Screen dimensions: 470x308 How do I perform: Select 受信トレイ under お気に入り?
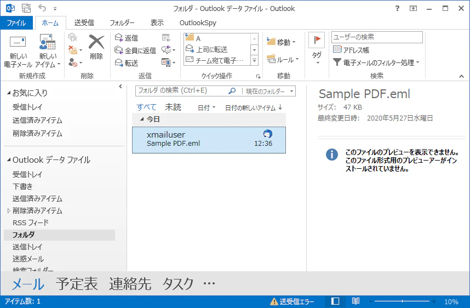tap(27, 107)
